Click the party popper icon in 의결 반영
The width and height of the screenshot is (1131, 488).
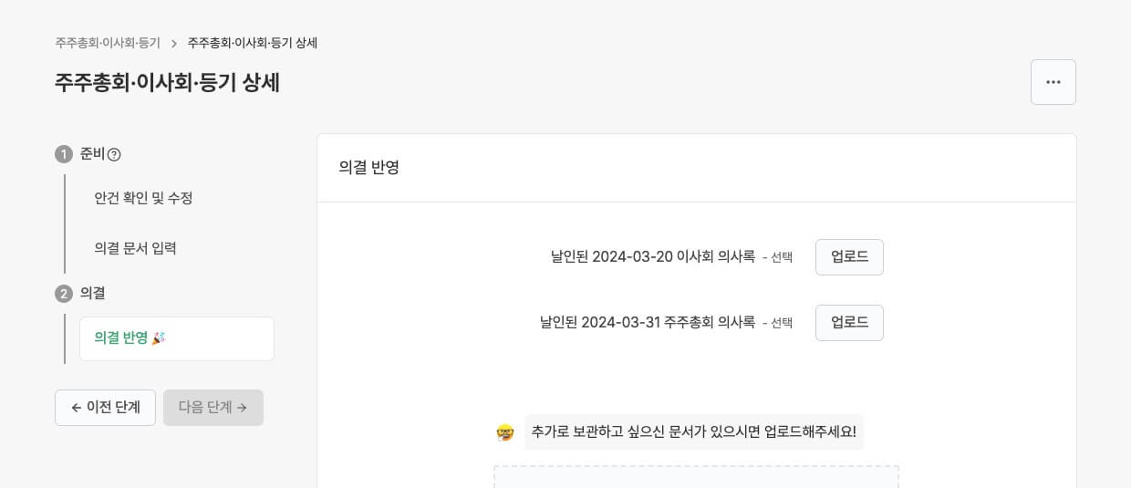coord(159,338)
